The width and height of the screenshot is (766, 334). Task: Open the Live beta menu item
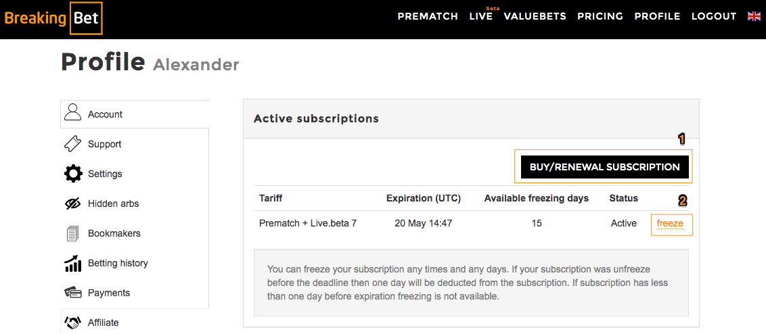[x=480, y=16]
